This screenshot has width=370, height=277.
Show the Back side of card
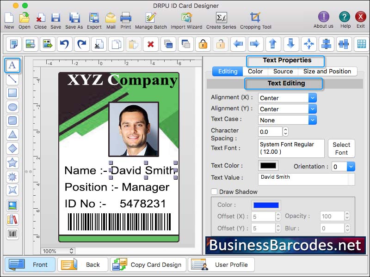pos(83,265)
